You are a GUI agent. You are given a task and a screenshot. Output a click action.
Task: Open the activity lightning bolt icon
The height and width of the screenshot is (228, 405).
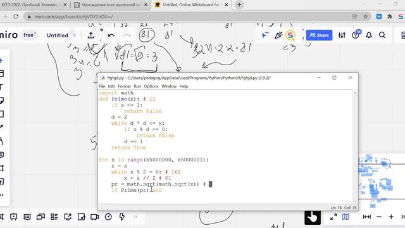point(121,217)
